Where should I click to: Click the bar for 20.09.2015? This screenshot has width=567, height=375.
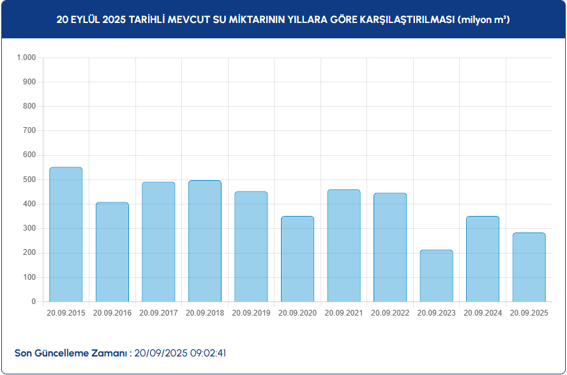pyautogui.click(x=66, y=234)
